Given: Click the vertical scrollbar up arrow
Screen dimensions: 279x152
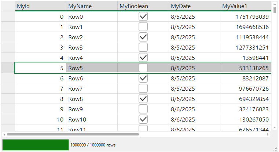Looking at the screenshot, I should click(274, 4).
